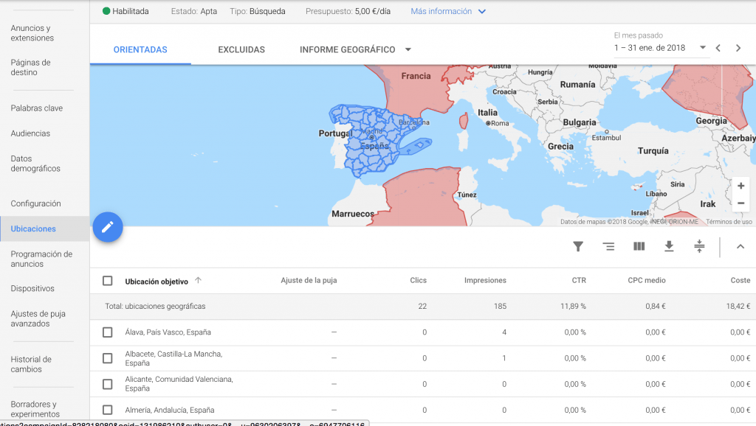Click the sort arrow beside Ubicación objetivo
The width and height of the screenshot is (756, 426).
click(198, 280)
